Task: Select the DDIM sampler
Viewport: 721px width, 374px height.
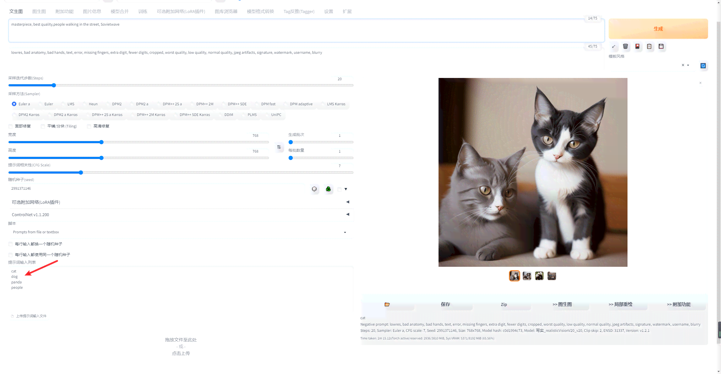Action: click(226, 115)
